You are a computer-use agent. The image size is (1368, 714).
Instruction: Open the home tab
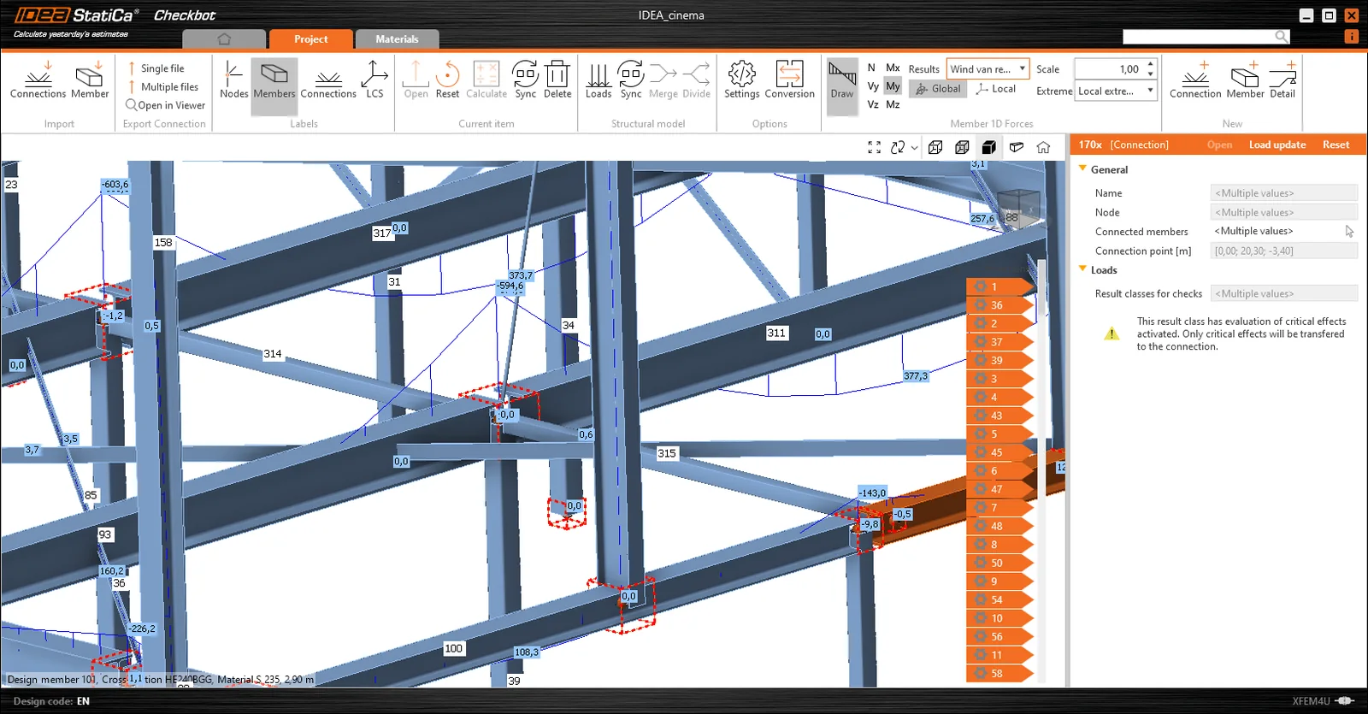224,39
